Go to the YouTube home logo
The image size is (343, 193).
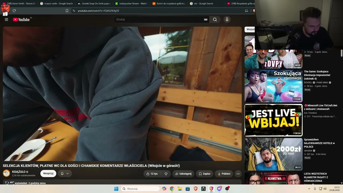(21, 20)
